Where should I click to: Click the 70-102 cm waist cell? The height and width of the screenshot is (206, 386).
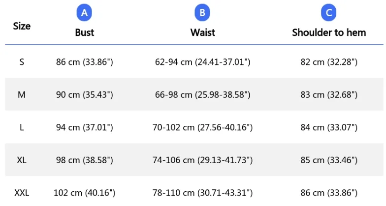click(x=203, y=127)
